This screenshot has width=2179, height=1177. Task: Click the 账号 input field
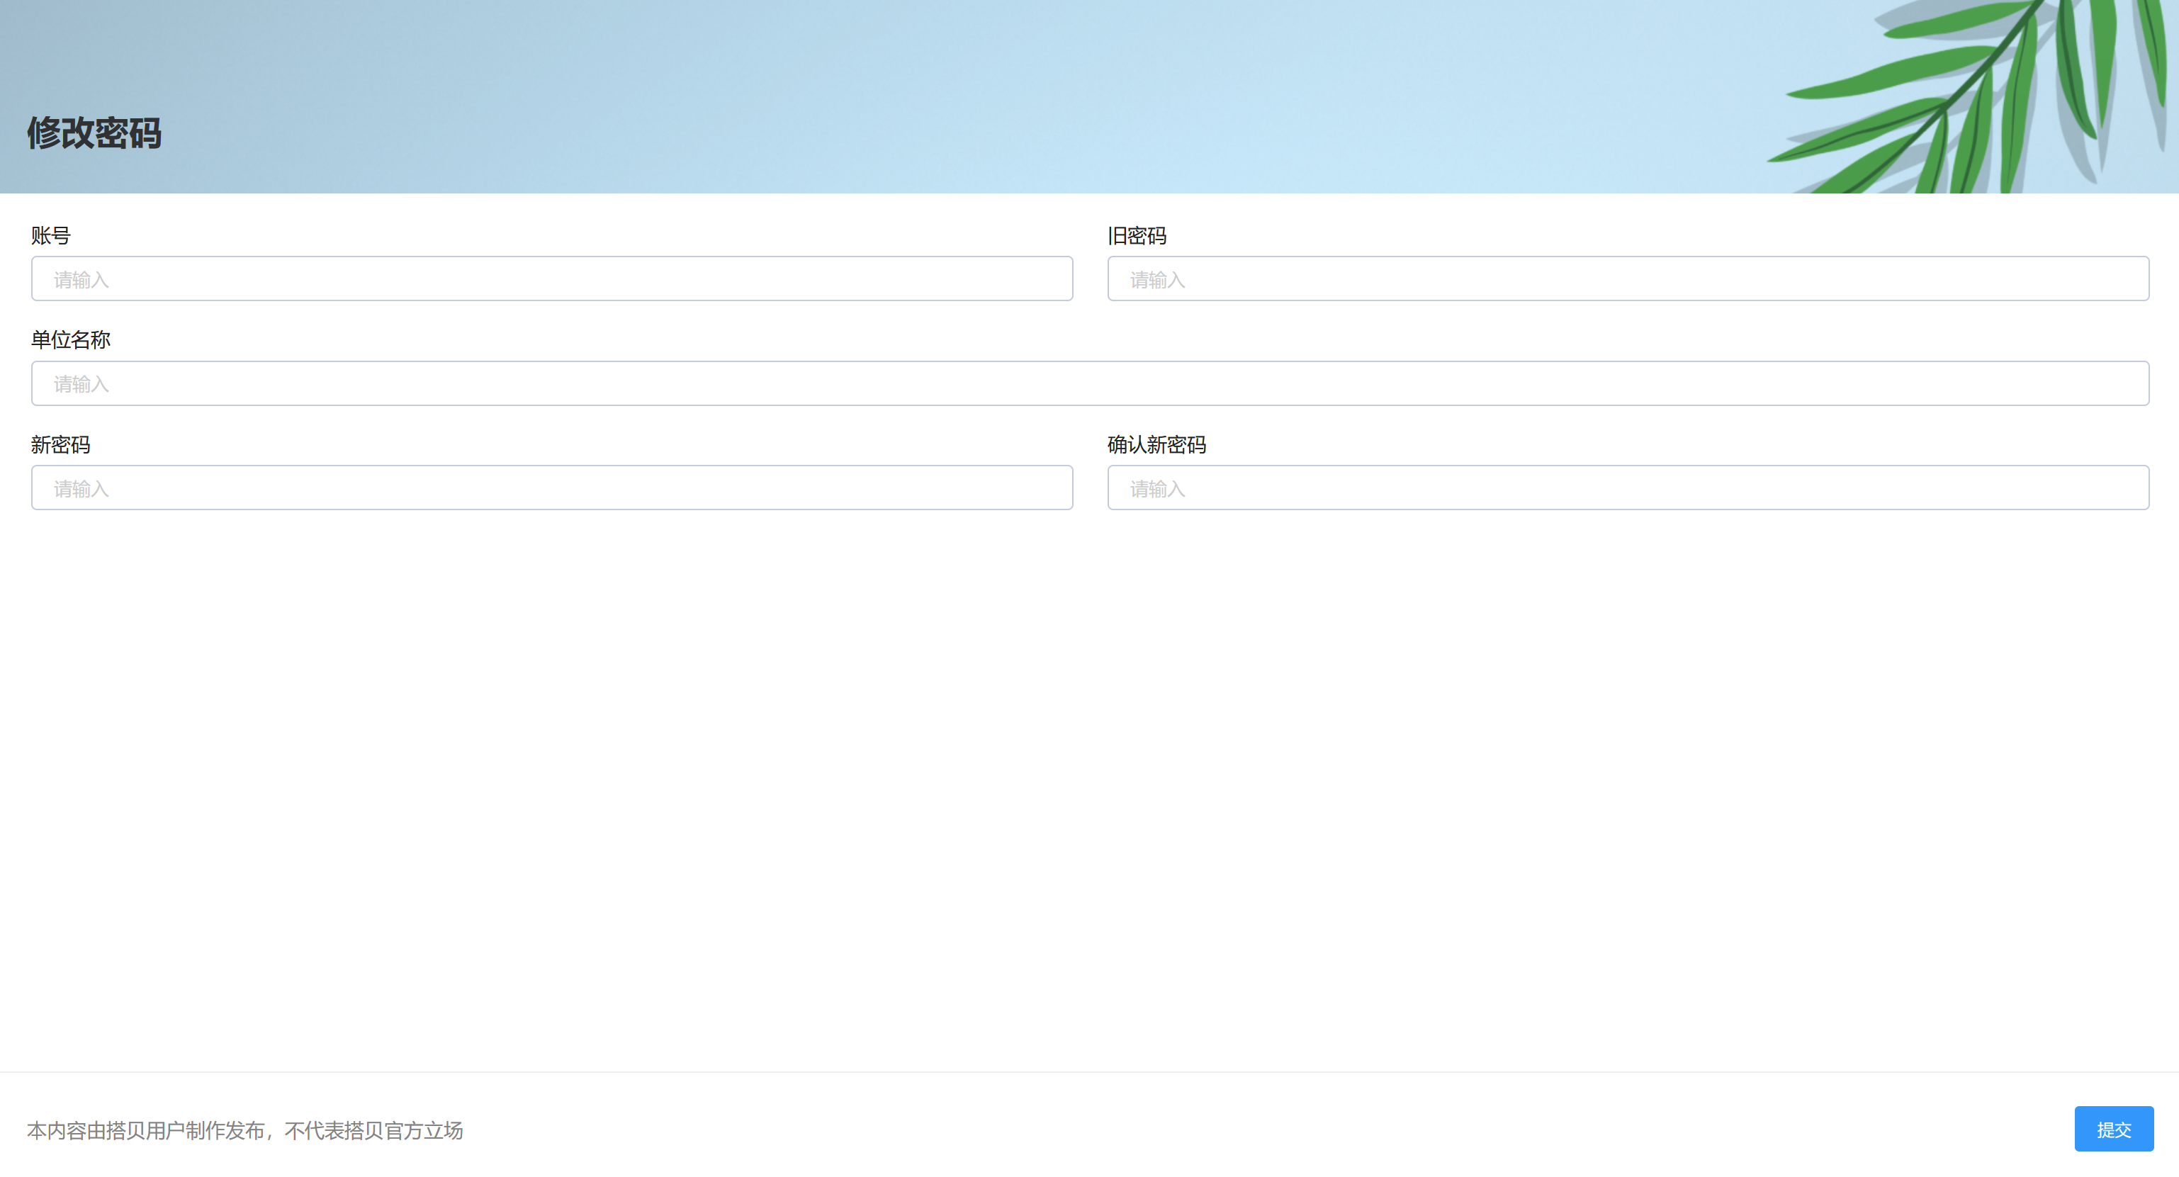[551, 279]
